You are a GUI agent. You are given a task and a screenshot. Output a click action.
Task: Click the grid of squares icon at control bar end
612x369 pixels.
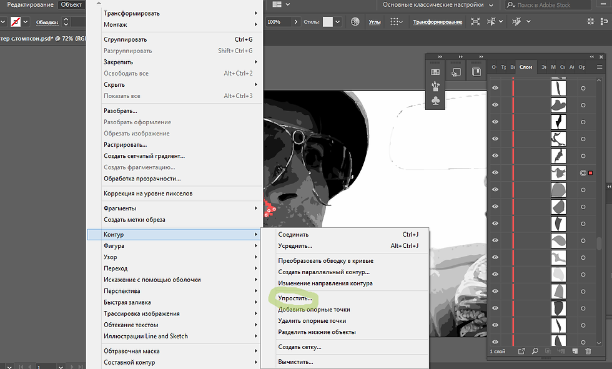(591, 22)
